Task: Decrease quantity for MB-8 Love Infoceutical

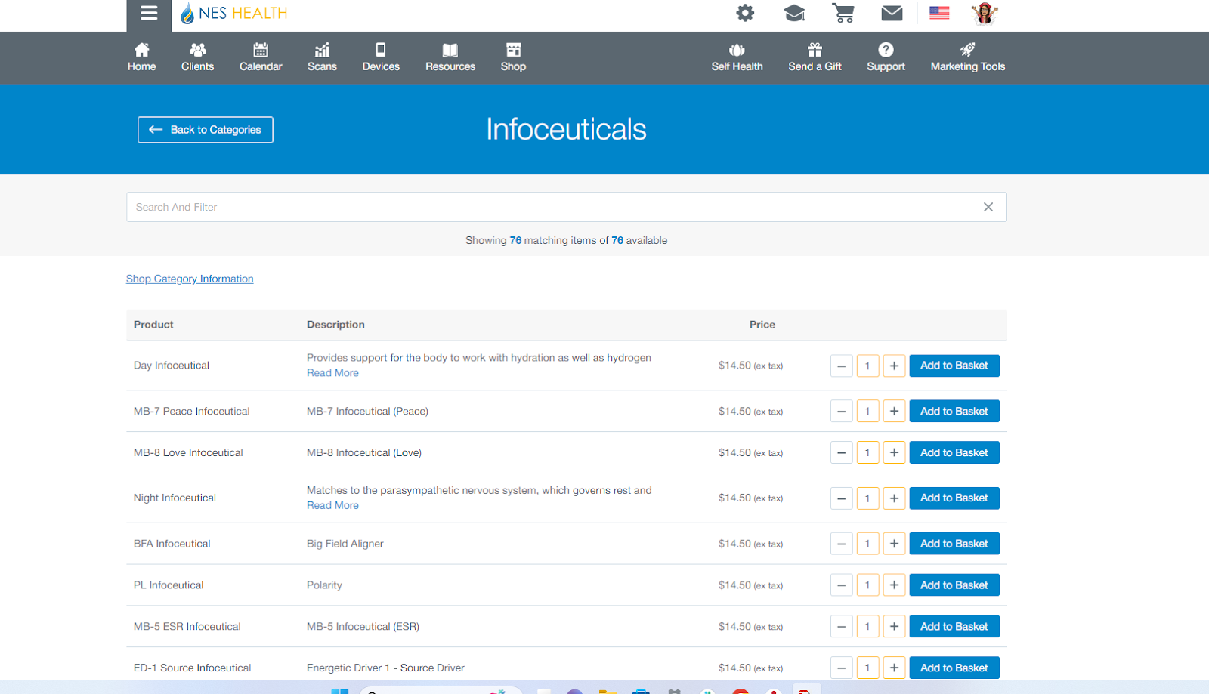Action: [x=842, y=453]
